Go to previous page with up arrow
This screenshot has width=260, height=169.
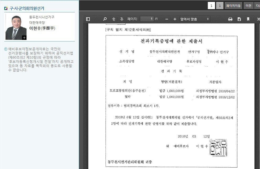coord(114,19)
